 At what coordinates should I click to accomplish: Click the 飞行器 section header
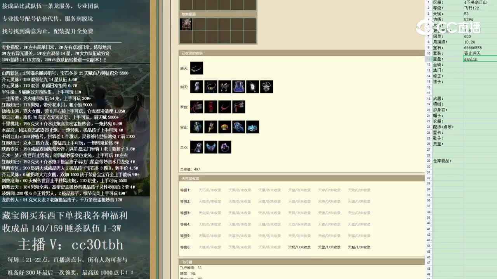coord(302,262)
